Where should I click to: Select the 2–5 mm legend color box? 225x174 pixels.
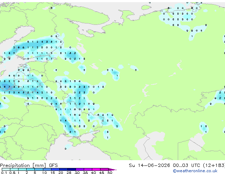pos(31,169)
